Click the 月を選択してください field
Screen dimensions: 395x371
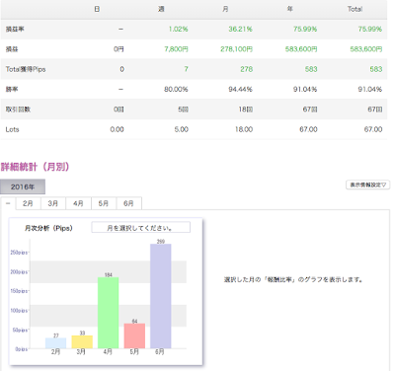click(x=140, y=228)
